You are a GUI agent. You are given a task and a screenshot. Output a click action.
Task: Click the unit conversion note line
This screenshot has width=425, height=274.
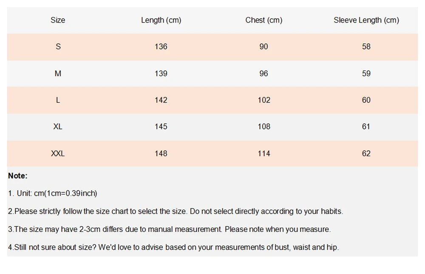coord(53,194)
